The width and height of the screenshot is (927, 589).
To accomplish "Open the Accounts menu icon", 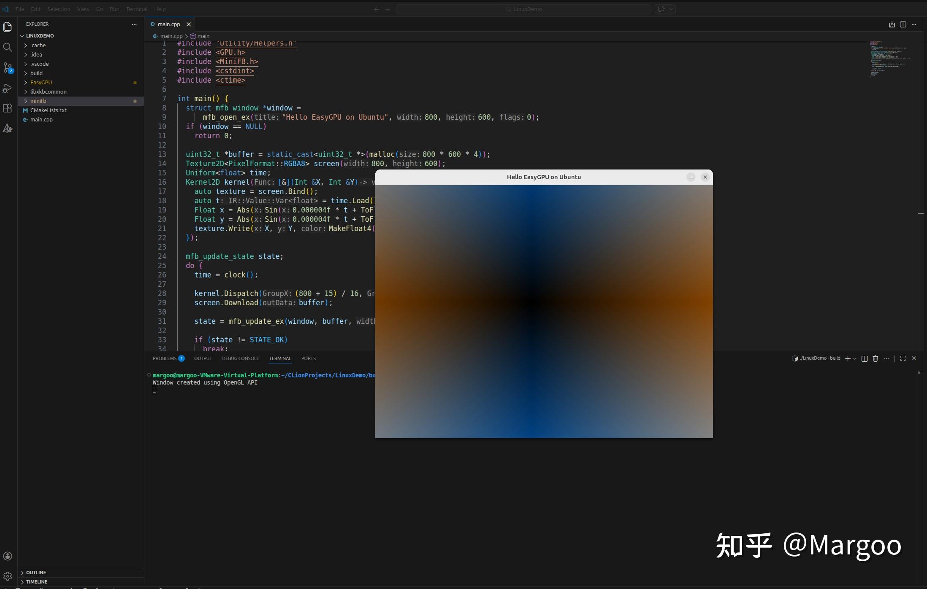I will [8, 556].
